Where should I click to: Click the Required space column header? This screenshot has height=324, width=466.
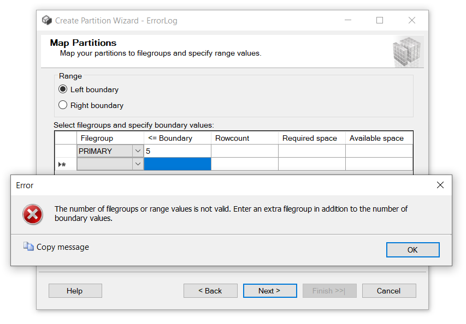coord(310,138)
